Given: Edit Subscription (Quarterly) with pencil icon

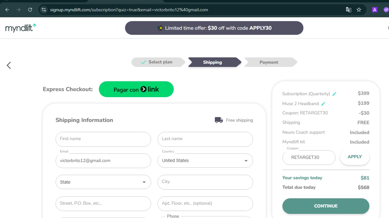Looking at the screenshot, I should tap(334, 94).
